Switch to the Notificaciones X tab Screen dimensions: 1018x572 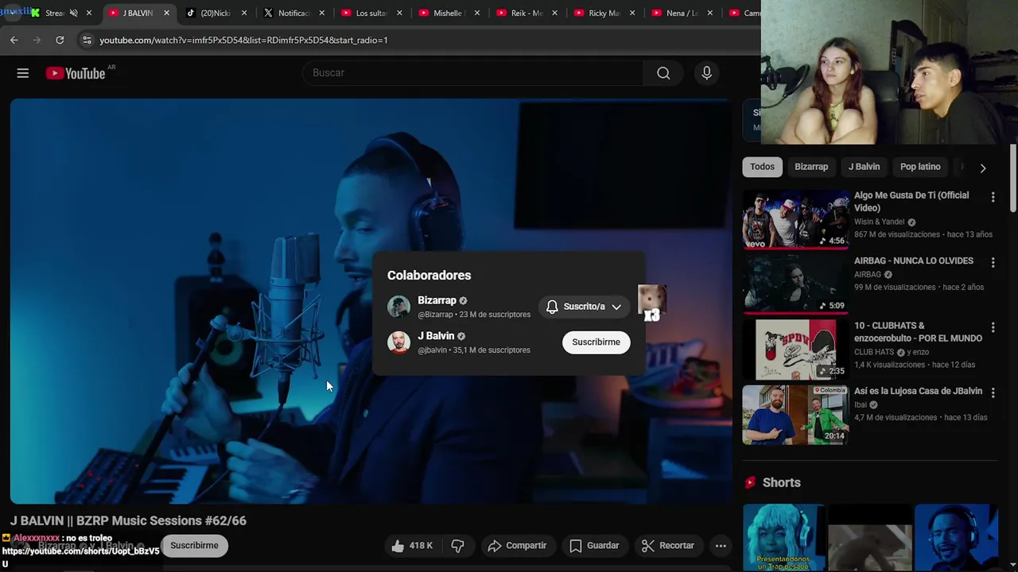293,13
